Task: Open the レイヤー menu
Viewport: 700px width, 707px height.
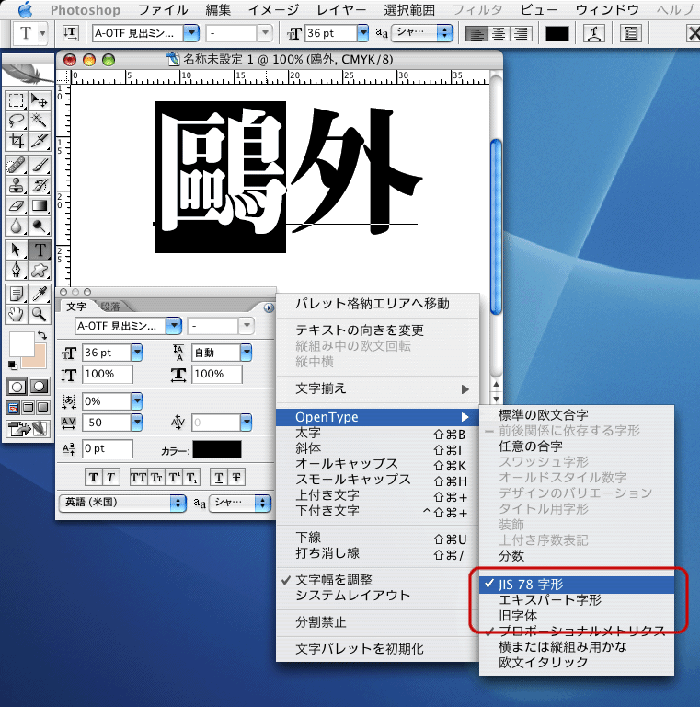Action: tap(341, 9)
